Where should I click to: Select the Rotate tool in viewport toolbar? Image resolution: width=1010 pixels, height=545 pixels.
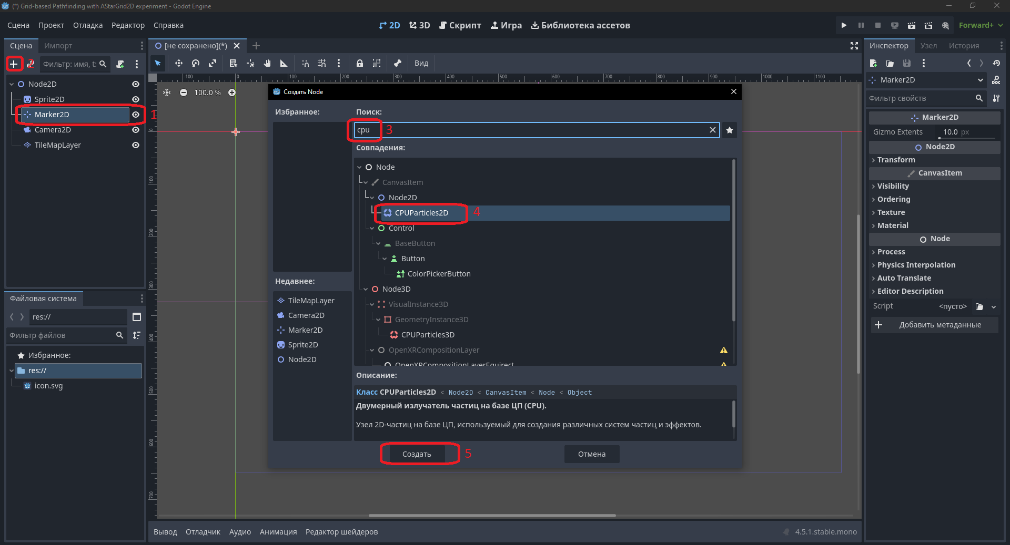click(196, 63)
